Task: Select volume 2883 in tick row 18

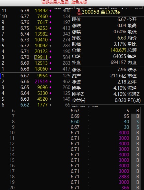Action: coord(124,177)
